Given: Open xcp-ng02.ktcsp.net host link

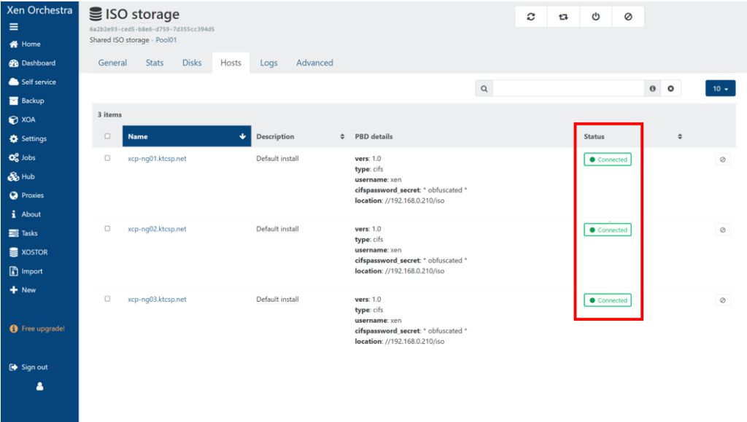Looking at the screenshot, I should tap(157, 229).
